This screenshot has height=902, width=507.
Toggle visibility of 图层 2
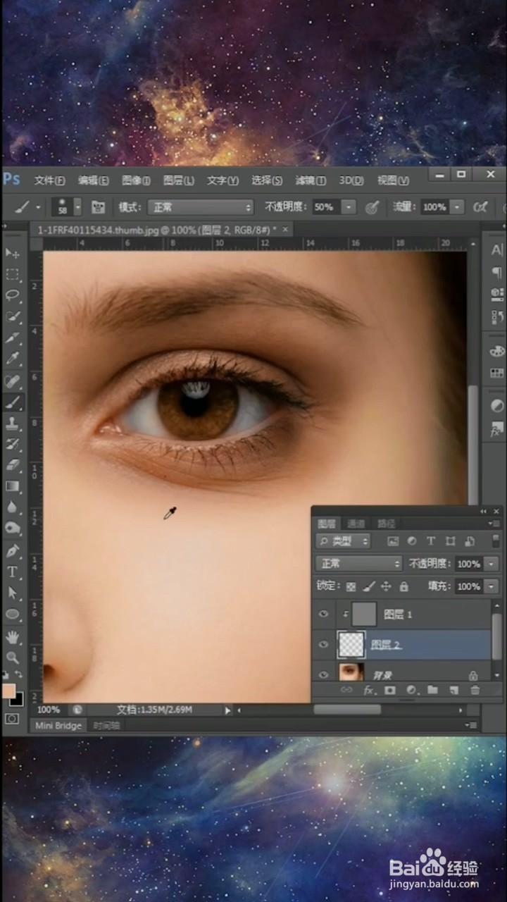coord(323,644)
